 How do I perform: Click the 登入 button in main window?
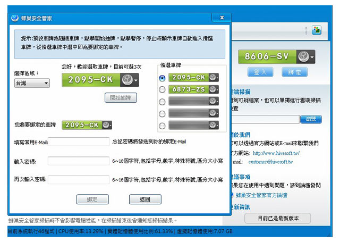[260, 72]
